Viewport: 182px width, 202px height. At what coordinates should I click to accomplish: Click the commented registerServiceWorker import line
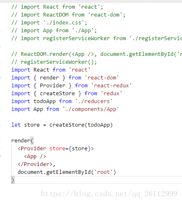tap(96, 38)
